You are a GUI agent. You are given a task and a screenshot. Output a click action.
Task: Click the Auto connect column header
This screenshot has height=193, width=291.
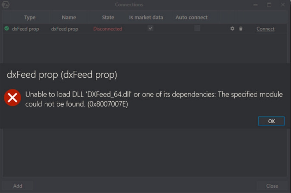click(191, 17)
